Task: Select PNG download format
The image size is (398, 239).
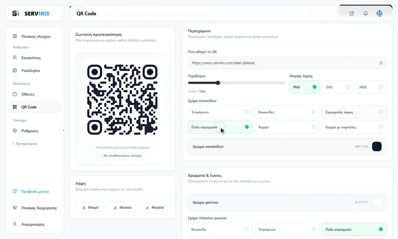Action: click(x=305, y=87)
